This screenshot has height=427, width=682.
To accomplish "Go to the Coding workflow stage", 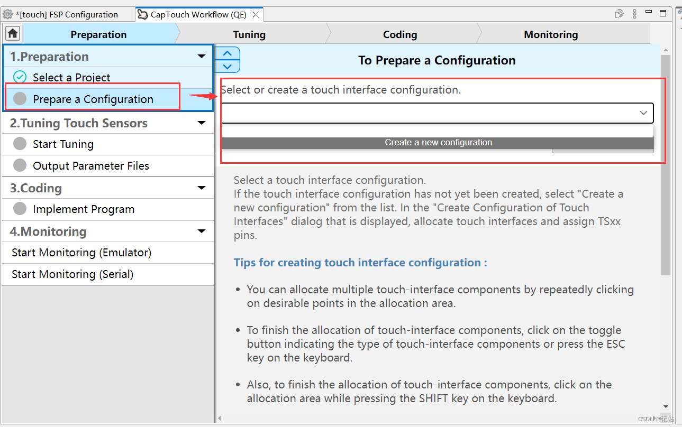I will [400, 34].
